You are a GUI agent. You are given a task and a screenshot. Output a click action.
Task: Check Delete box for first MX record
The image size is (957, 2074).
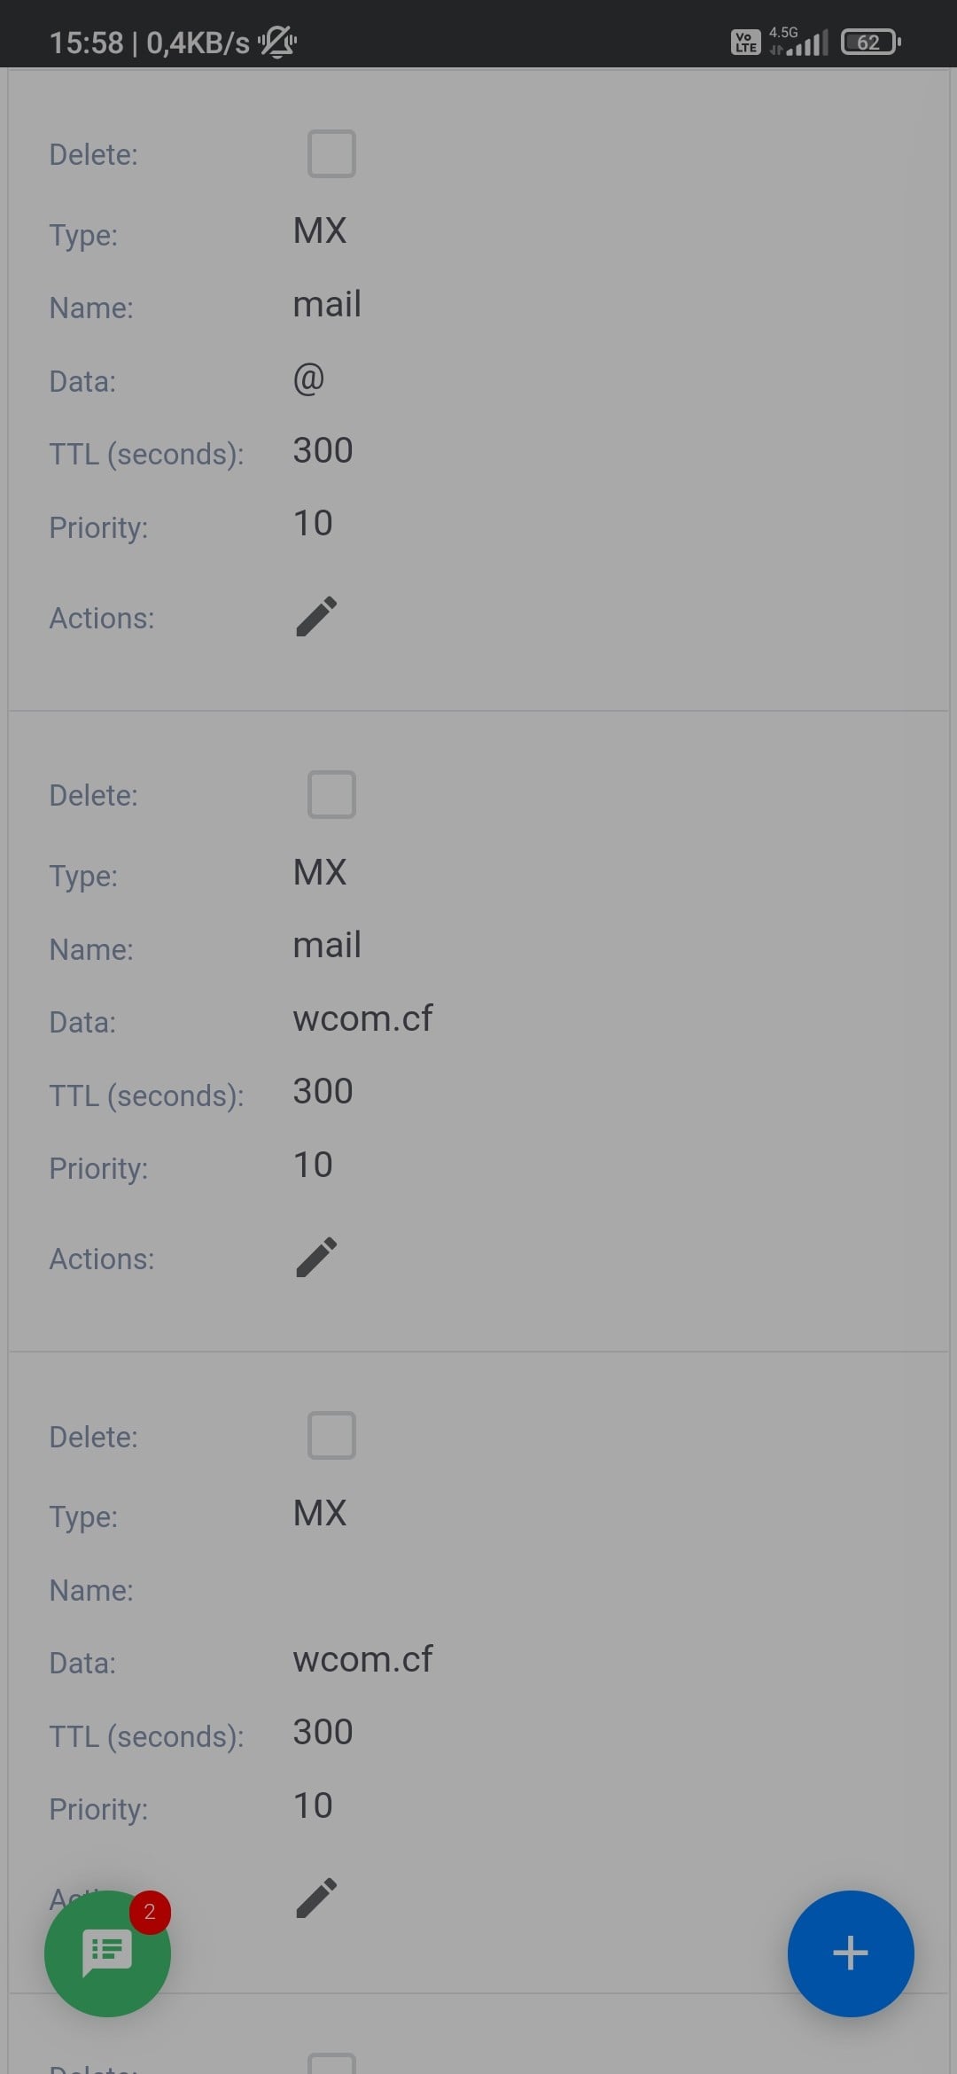(331, 154)
